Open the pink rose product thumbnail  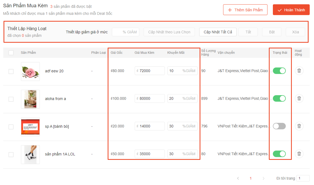(x=30, y=71)
